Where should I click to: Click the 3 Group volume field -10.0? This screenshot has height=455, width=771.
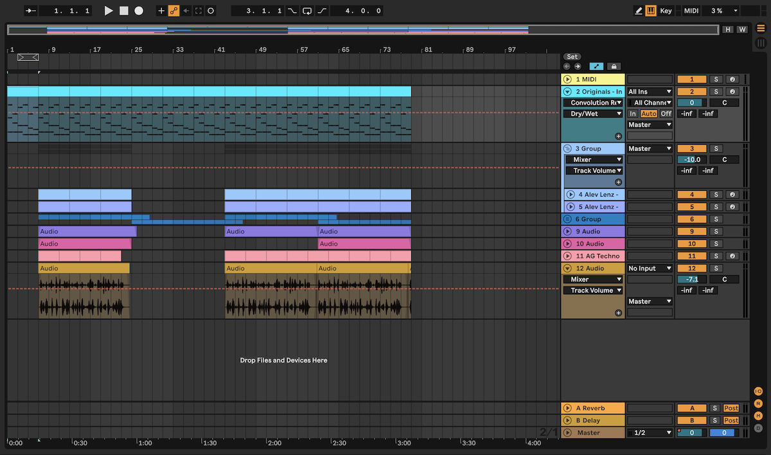pos(692,159)
